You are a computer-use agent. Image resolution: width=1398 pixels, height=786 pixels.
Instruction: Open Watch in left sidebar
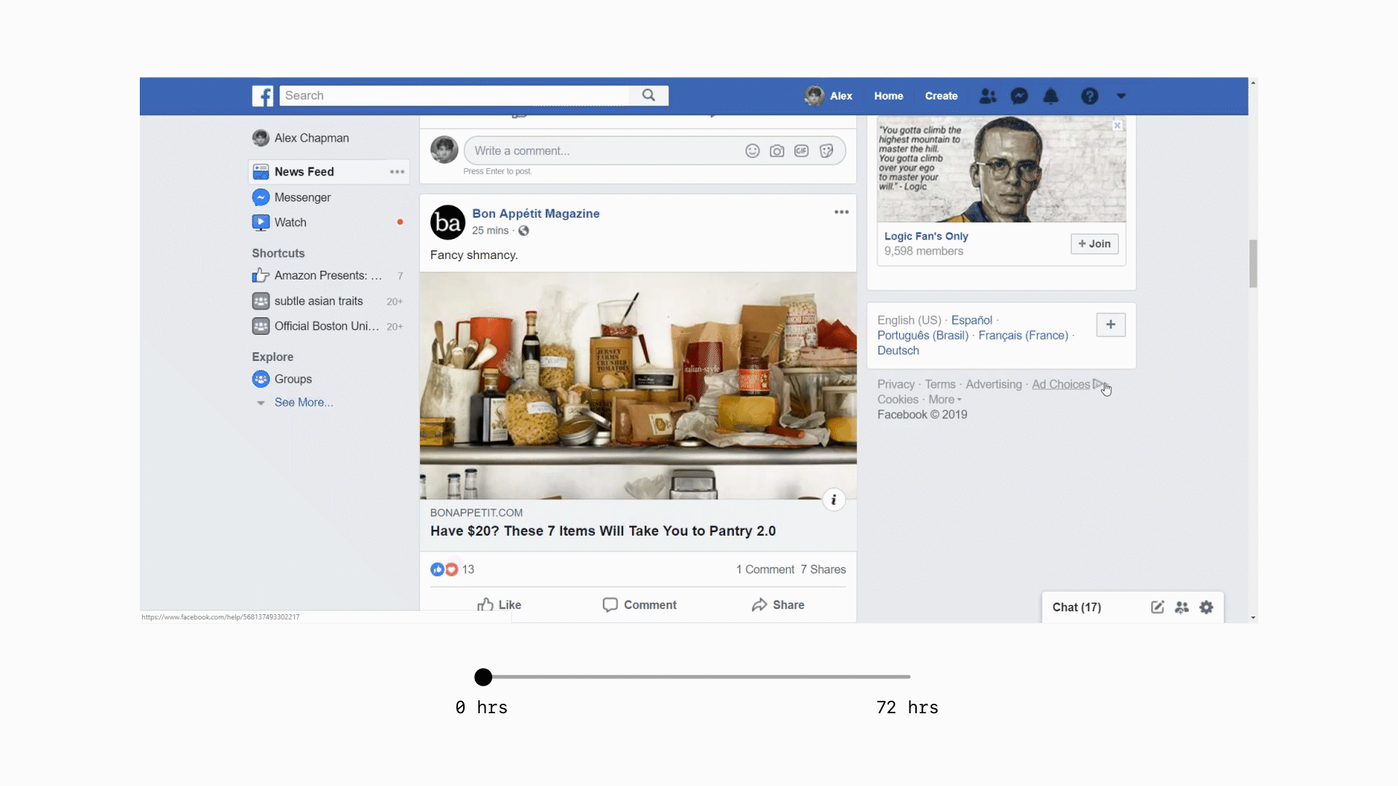pyautogui.click(x=290, y=222)
